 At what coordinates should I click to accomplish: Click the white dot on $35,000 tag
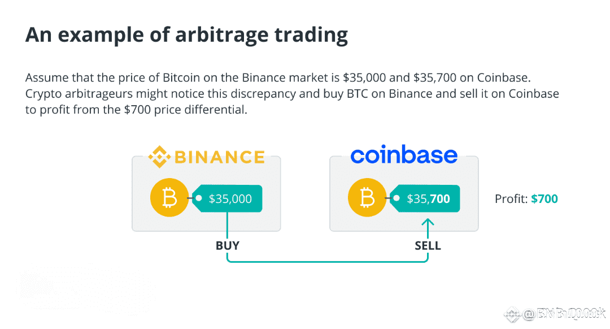point(199,198)
